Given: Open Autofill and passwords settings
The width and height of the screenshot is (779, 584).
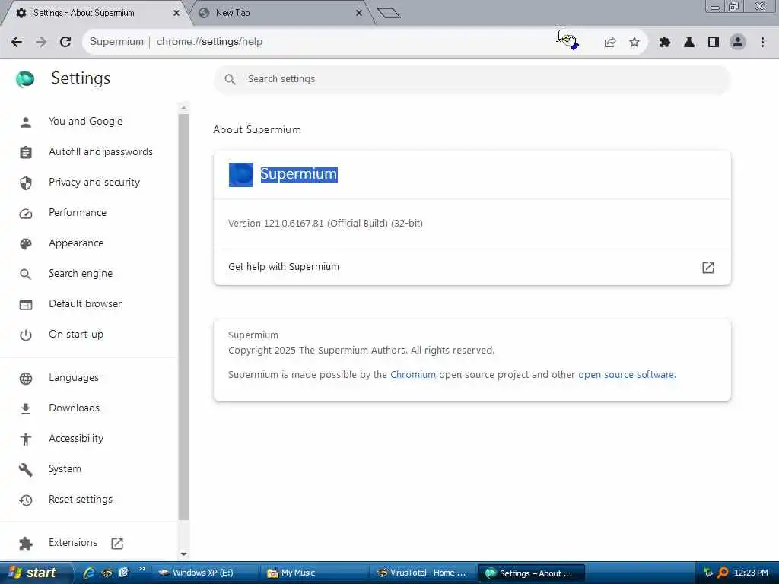Looking at the screenshot, I should (100, 152).
